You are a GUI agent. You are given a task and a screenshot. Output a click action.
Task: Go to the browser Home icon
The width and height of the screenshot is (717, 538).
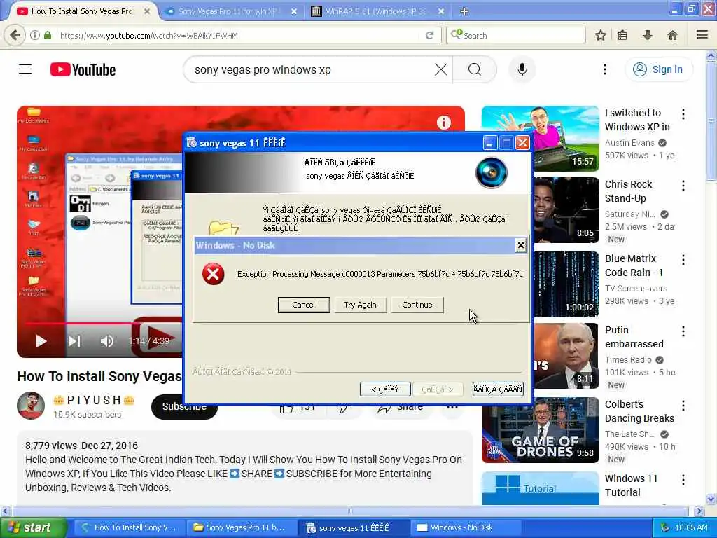point(672,35)
